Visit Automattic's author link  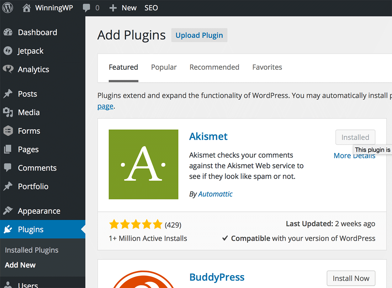click(x=215, y=194)
